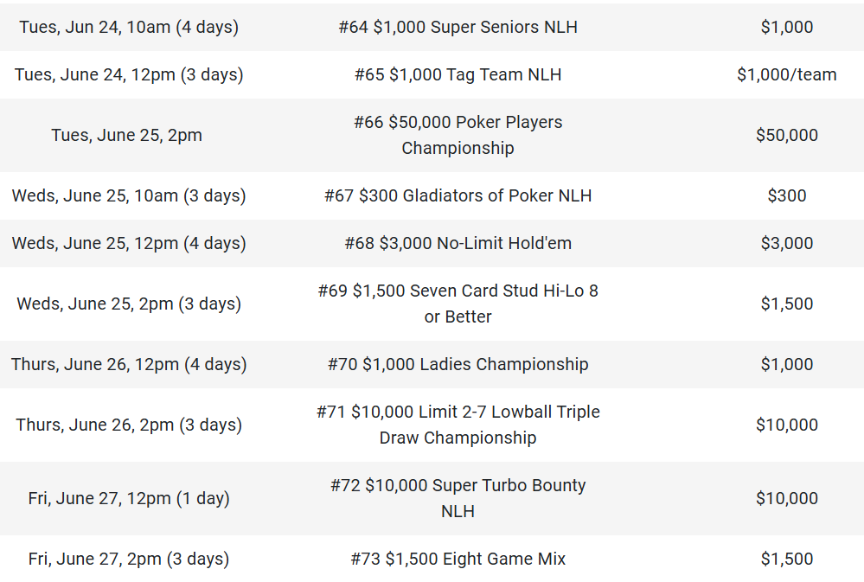The height and width of the screenshot is (582, 864).
Task: Click the #66 Poker Players Championship event name
Action: pyautogui.click(x=458, y=135)
